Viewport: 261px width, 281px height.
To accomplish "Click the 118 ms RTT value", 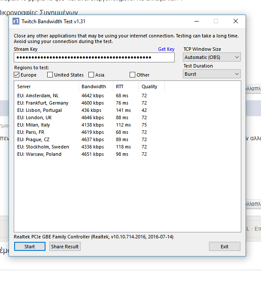I will [x=123, y=147].
